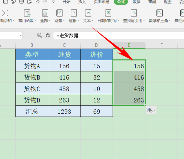Viewport: 184px width, 159px height.
Task: Switch to the 视图 tab
Action: (x=167, y=2)
